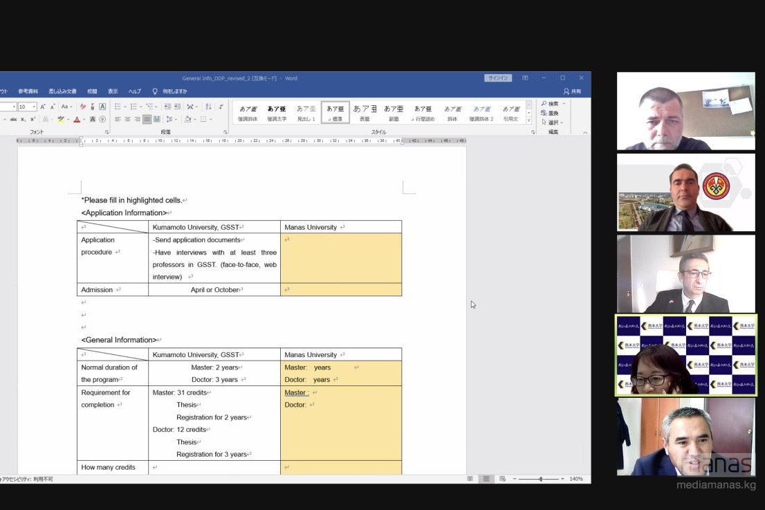Toggle subscript formatting
Image resolution: width=765 pixels, height=510 pixels.
coord(24,119)
